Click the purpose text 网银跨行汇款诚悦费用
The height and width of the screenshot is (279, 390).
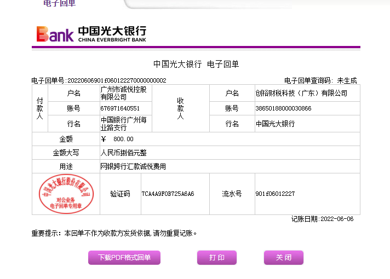click(x=133, y=166)
